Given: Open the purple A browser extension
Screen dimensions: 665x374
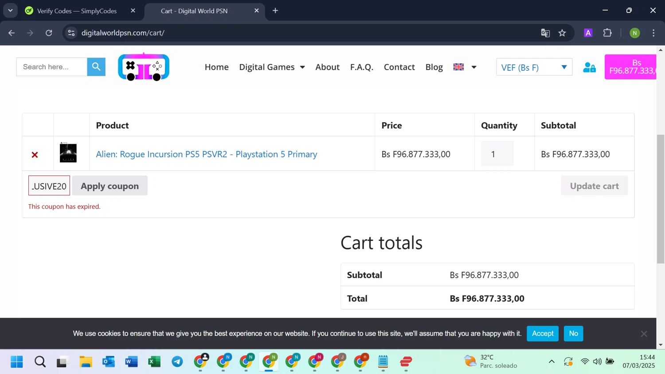Looking at the screenshot, I should (588, 33).
